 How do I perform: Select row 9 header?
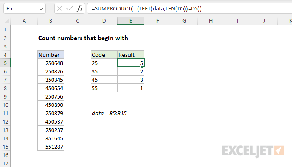[5, 96]
